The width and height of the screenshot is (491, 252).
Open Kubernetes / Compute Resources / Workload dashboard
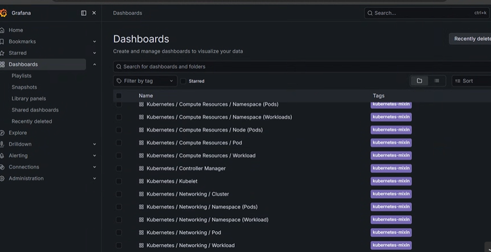click(201, 155)
